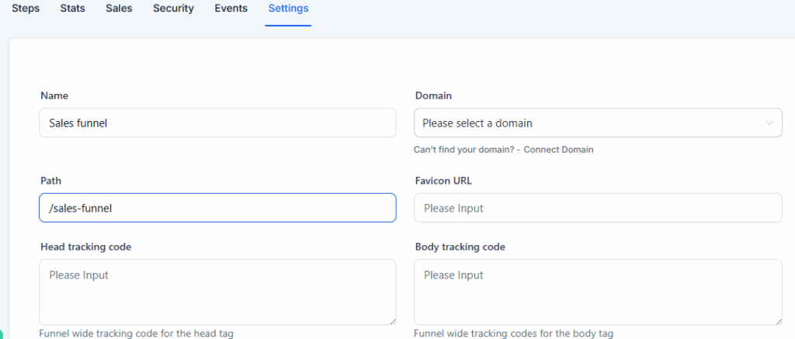
Task: Click the Head tracking code textarea
Action: pyautogui.click(x=217, y=292)
